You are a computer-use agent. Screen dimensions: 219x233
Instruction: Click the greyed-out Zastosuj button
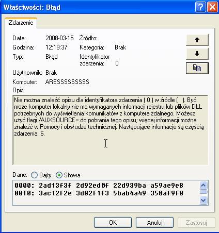(196, 223)
